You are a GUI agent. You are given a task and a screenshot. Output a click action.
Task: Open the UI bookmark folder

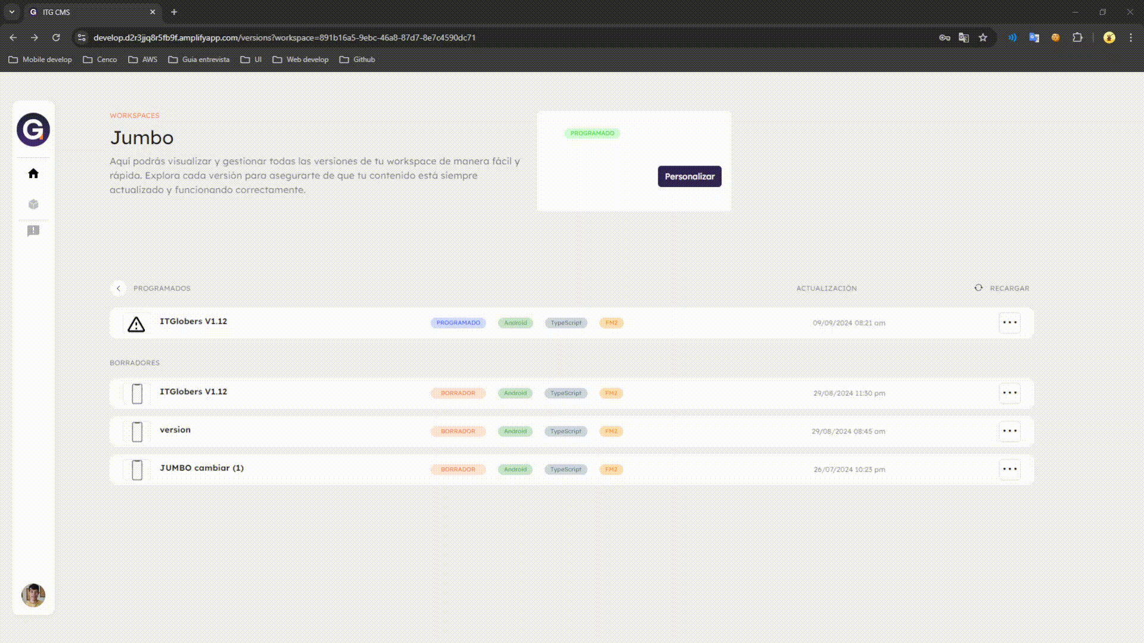[251, 60]
